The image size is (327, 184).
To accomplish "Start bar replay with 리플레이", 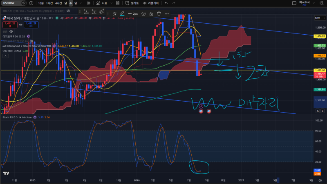I will pos(151,3).
